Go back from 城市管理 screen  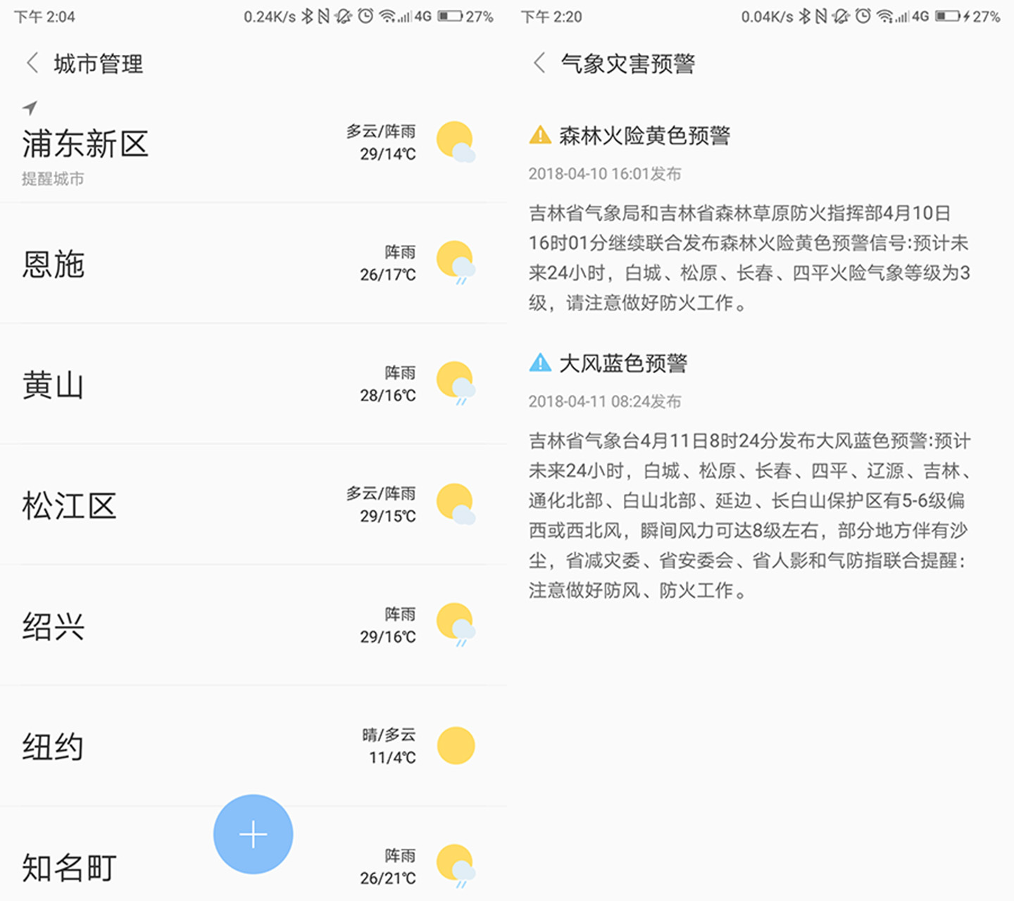click(32, 63)
